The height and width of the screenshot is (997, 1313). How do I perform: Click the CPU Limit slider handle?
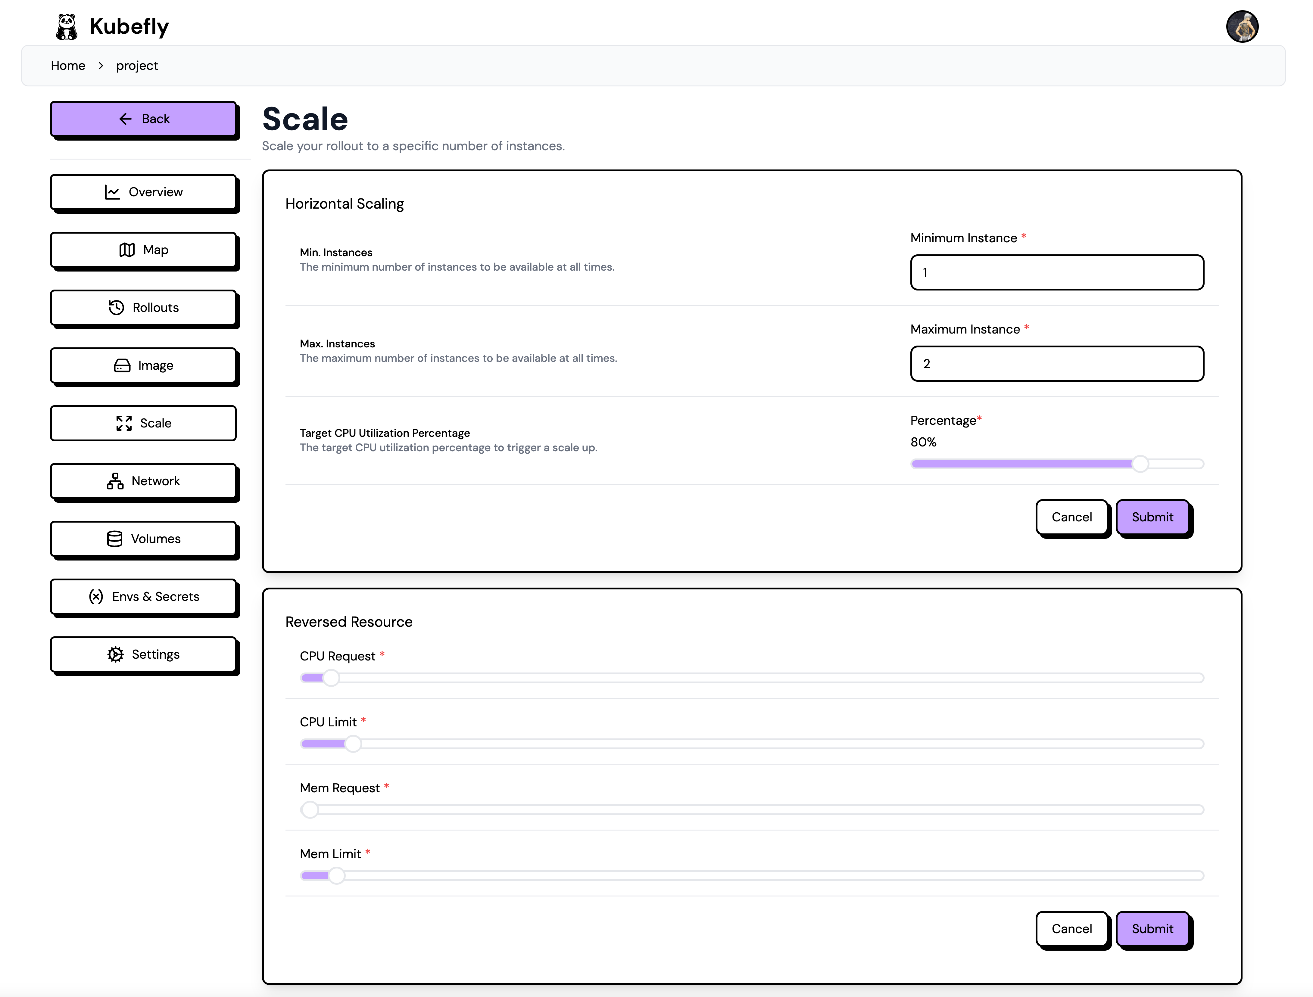[x=353, y=744]
